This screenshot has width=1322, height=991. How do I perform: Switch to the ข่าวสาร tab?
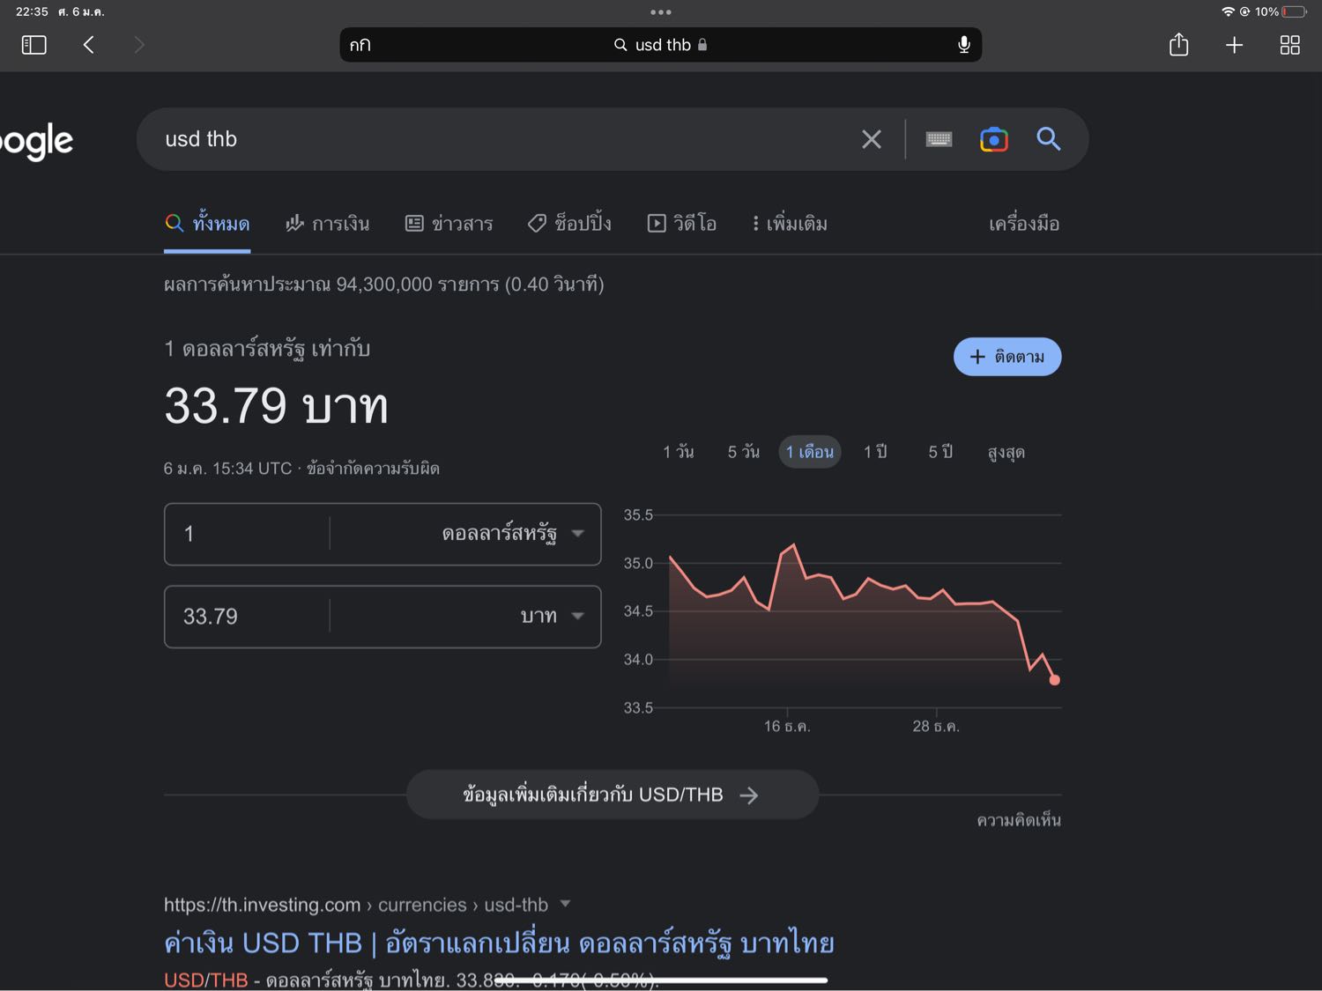coord(449,224)
